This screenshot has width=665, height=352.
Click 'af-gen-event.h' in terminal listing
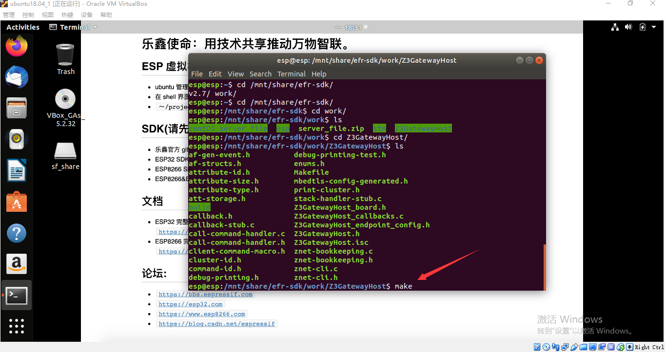(219, 155)
